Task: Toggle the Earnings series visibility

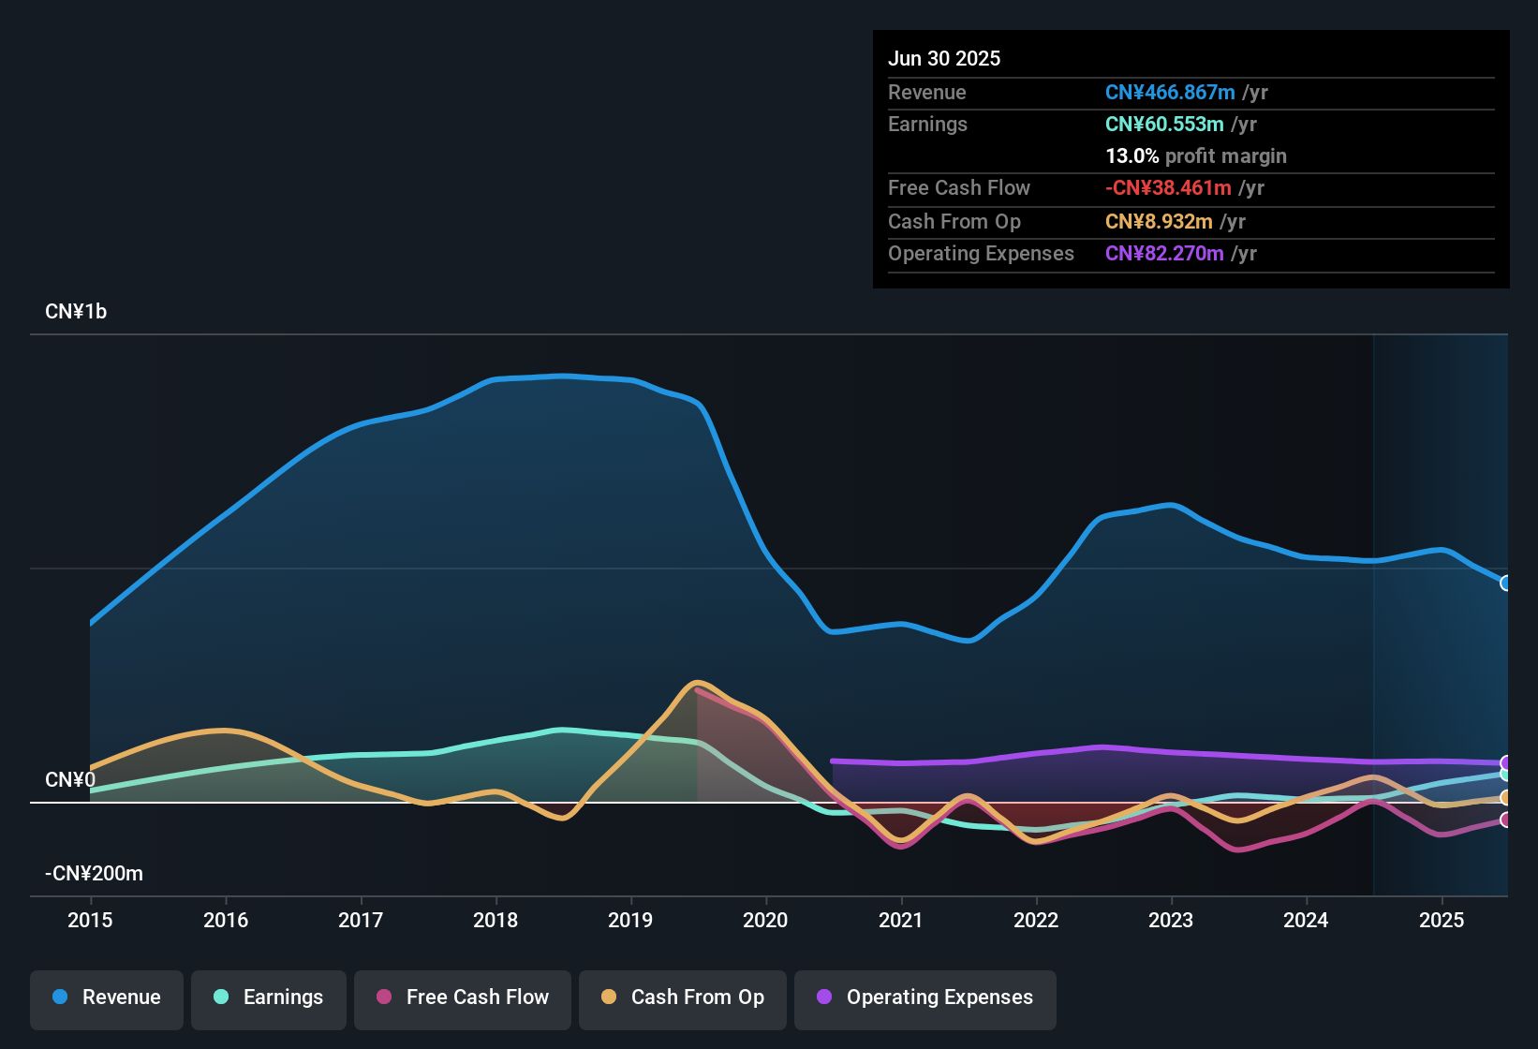Action: [268, 998]
